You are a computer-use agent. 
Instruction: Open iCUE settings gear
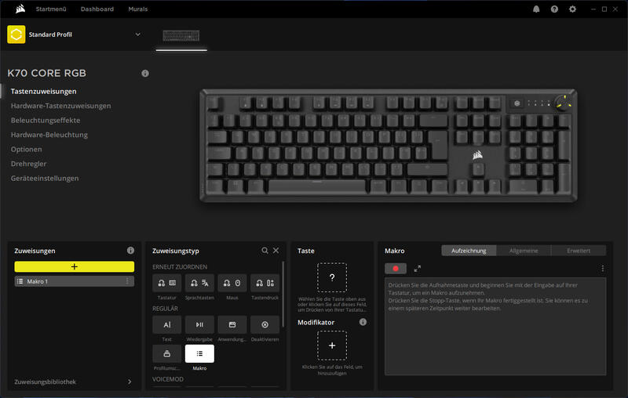[573, 9]
